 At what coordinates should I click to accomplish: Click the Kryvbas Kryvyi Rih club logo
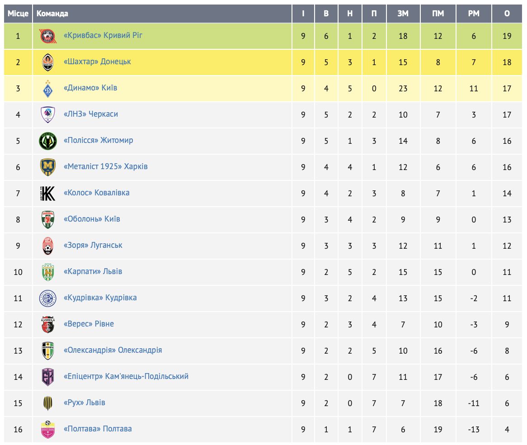click(47, 36)
